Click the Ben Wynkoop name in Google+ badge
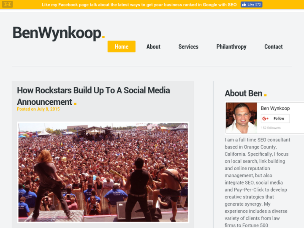This screenshot has width=304, height=228. pos(275,108)
